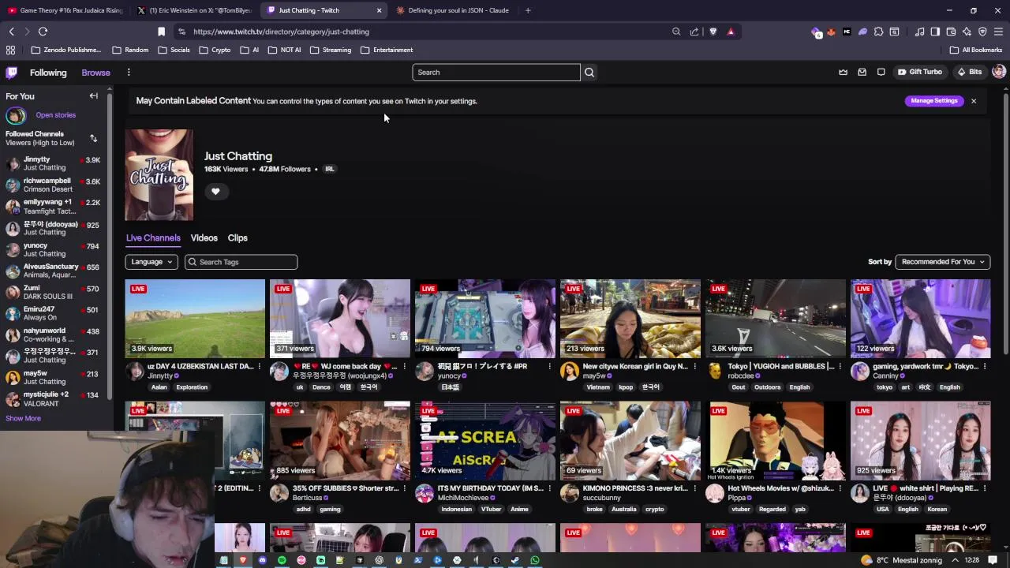Switch to the Claude JSON tab
Image resolution: width=1010 pixels, height=568 pixels.
[454, 10]
